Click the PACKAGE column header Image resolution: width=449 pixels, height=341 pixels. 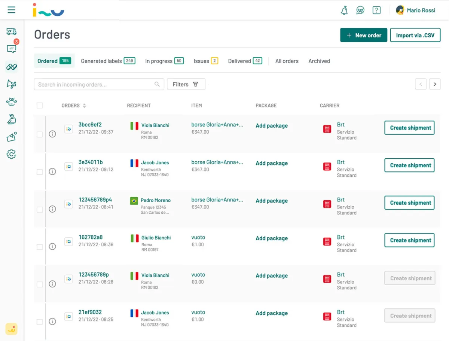[x=266, y=106]
